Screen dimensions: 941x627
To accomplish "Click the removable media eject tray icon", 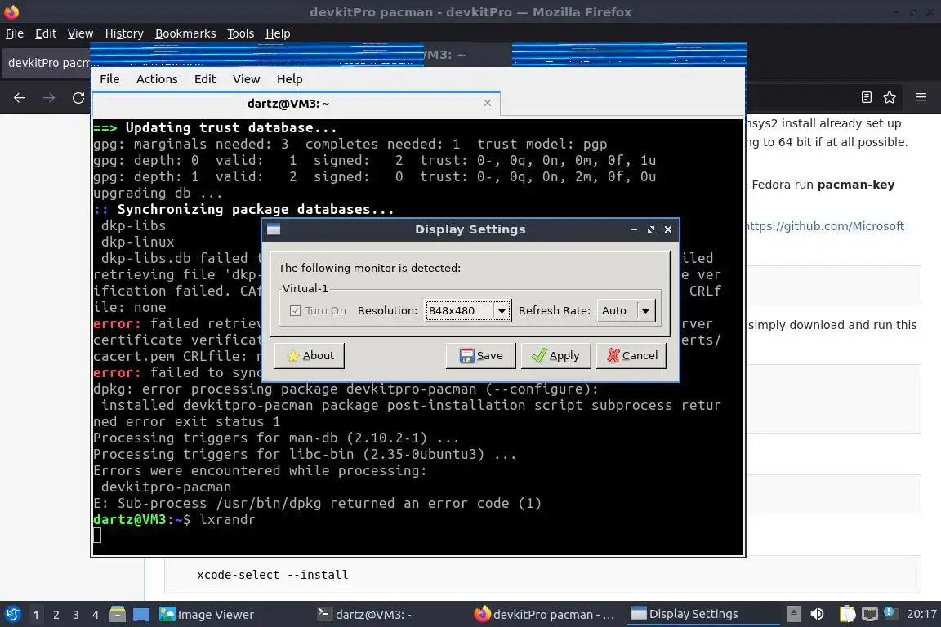I will (x=793, y=614).
